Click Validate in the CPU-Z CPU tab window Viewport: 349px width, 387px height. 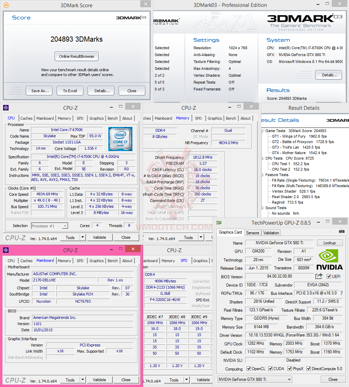click(100, 237)
